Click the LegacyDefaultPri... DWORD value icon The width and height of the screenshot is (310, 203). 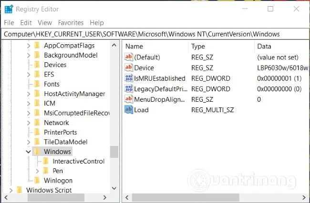129,89
